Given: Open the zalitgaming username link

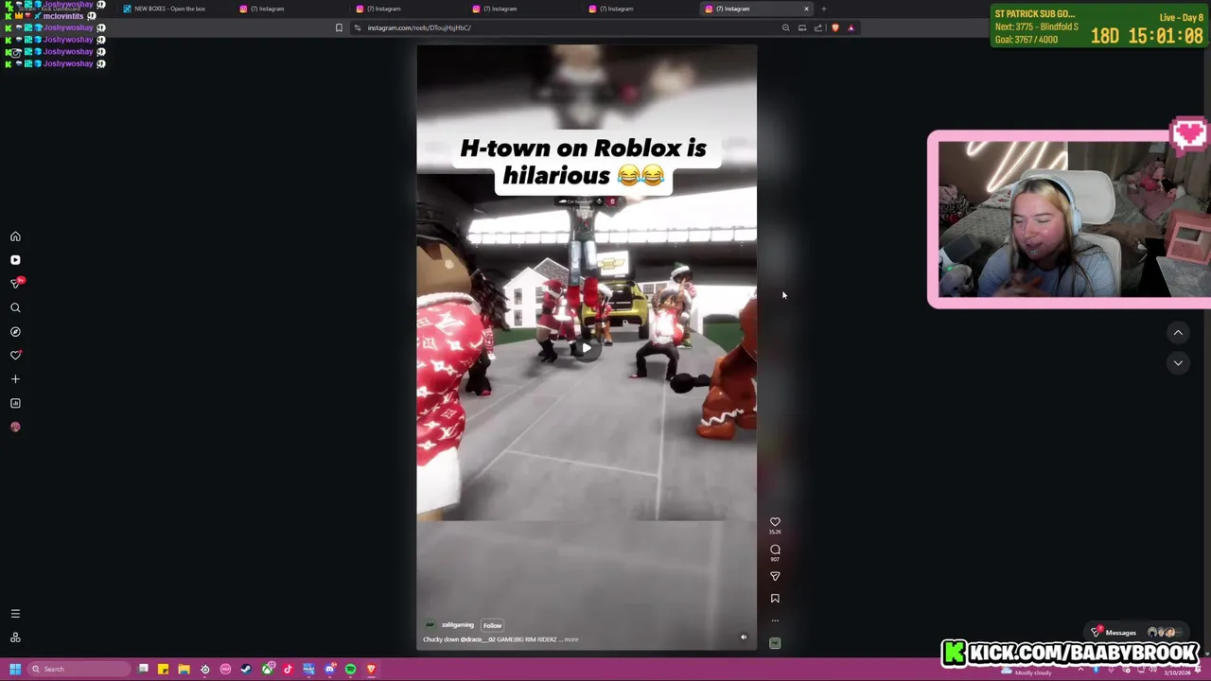Looking at the screenshot, I should 458,625.
